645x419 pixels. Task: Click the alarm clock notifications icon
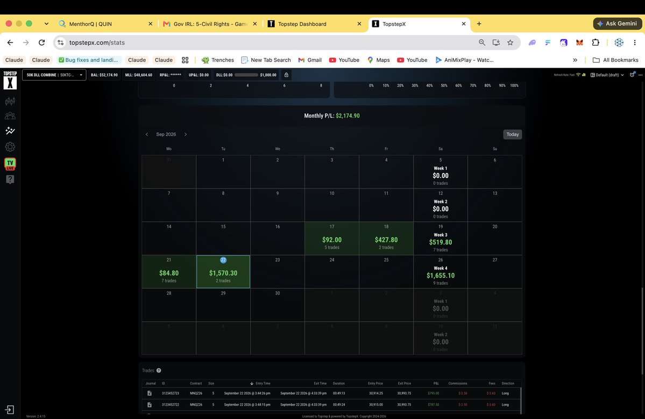tap(632, 75)
